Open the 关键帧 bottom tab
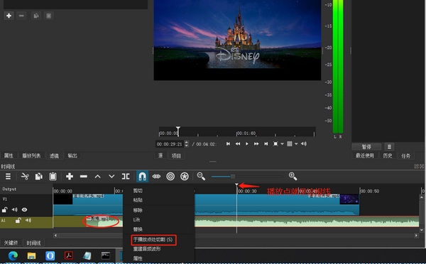 [11, 243]
